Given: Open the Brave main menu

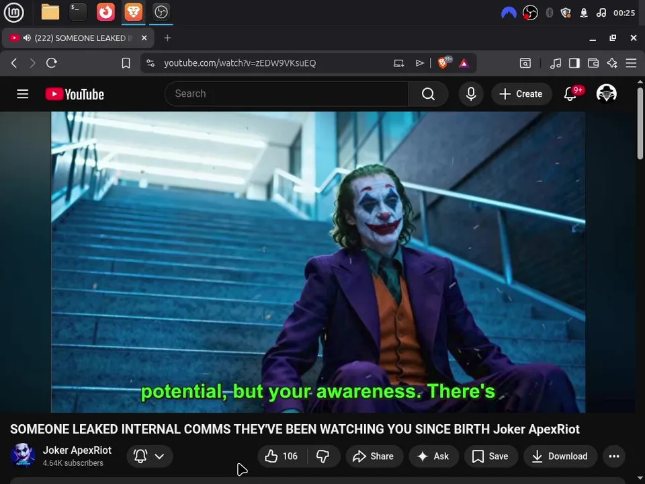Looking at the screenshot, I should tap(631, 63).
